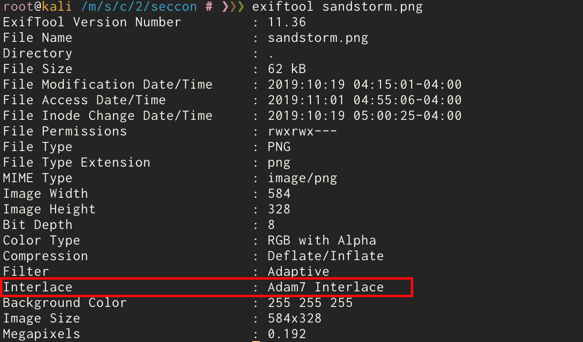Image resolution: width=583 pixels, height=342 pixels.
Task: Click the ExifTool Version Number 11.36 value
Action: (287, 22)
